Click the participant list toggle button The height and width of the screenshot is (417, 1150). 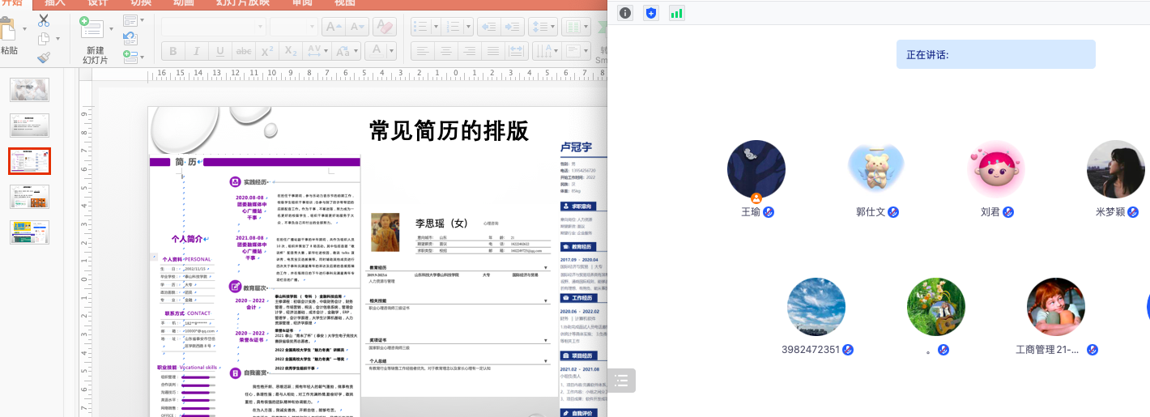tap(621, 381)
